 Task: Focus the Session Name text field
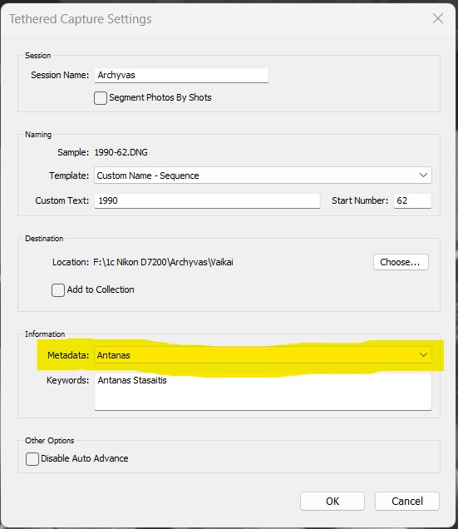click(181, 75)
